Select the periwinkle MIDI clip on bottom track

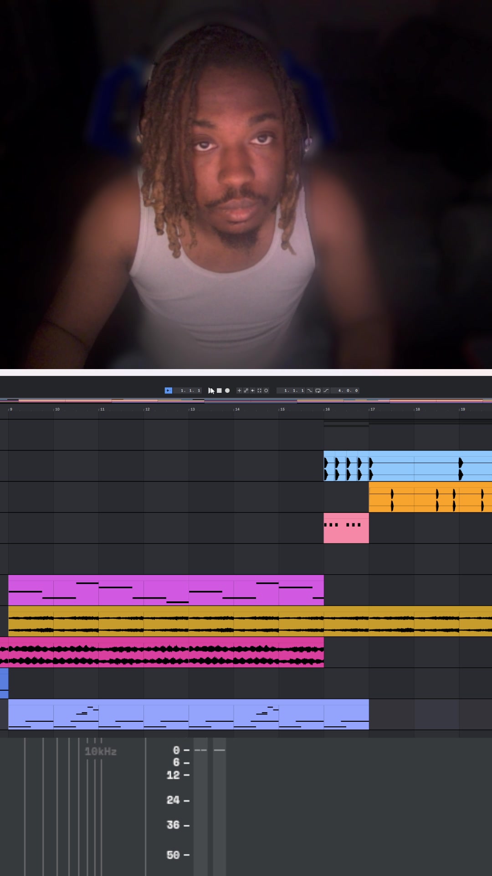(x=189, y=714)
